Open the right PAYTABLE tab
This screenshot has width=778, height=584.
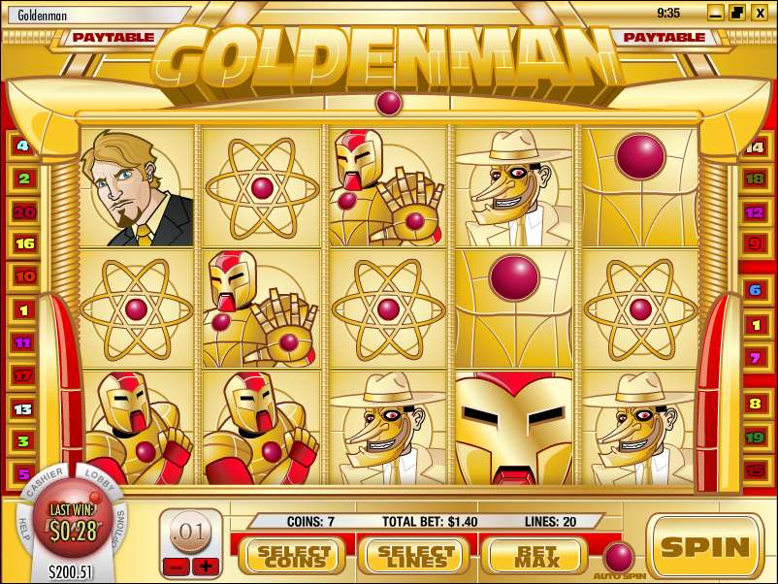coord(664,37)
